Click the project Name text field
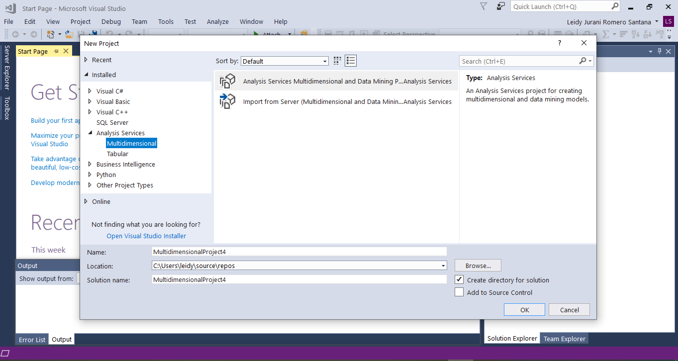Image resolution: width=678 pixels, height=361 pixels. click(x=299, y=252)
